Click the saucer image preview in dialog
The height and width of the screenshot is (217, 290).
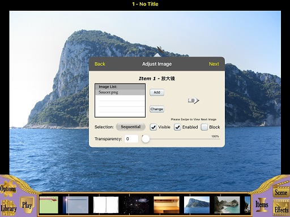194,101
